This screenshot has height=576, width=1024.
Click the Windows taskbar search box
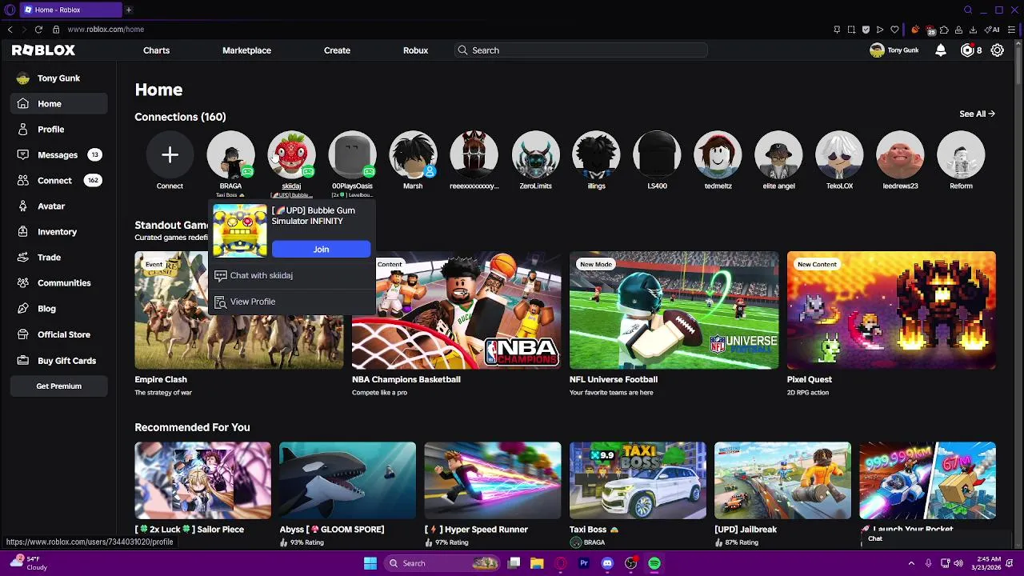coord(442,563)
